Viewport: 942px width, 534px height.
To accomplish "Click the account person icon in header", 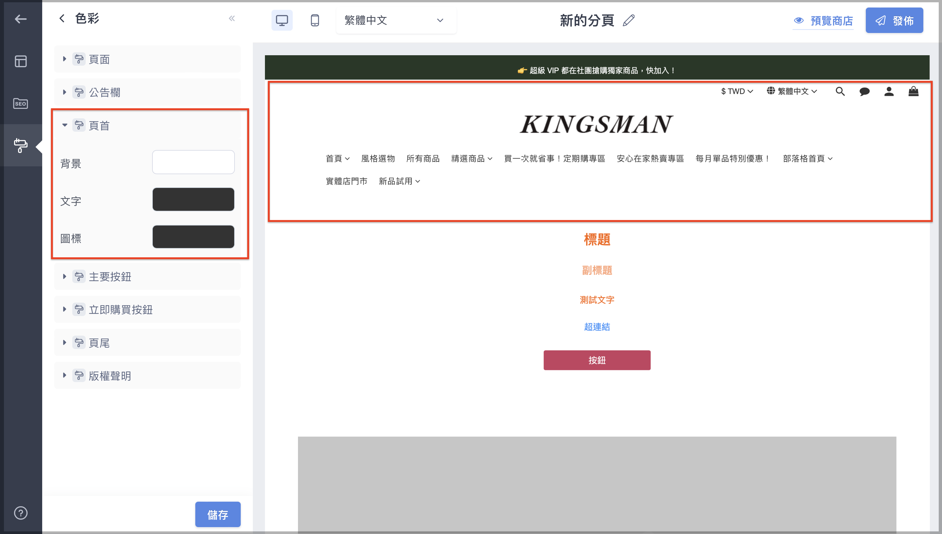I will point(889,91).
